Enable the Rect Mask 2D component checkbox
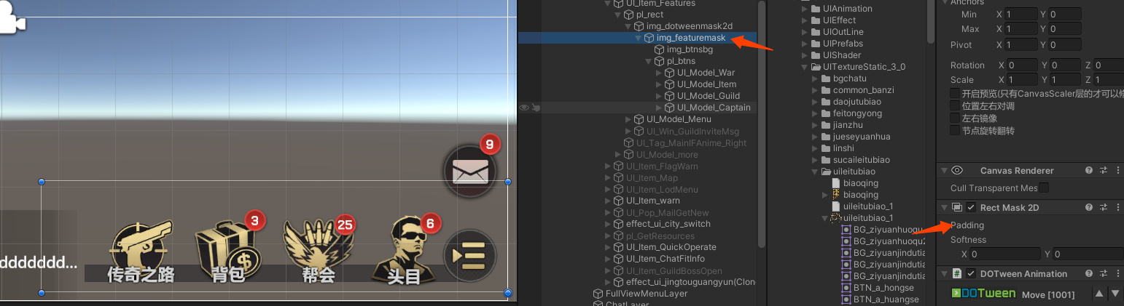Screen dimensions: 1124x306 tap(971, 208)
